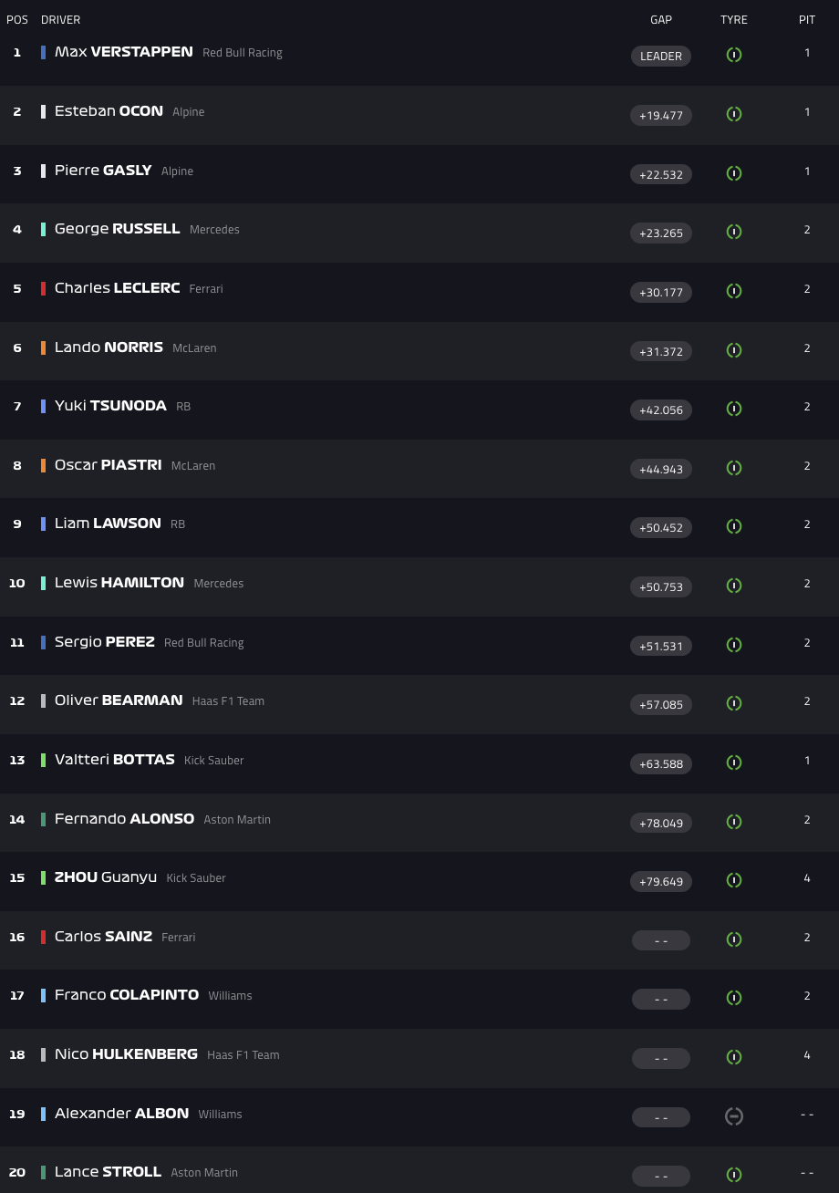The image size is (839, 1193).
Task: Click the Ferrari color bar beside Leclerc
Action: 43,288
